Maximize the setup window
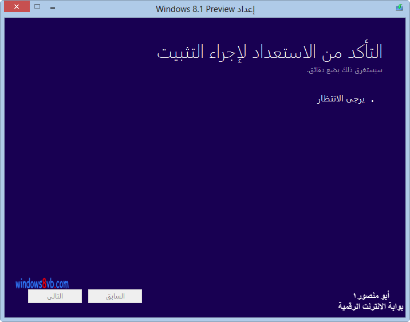The height and width of the screenshot is (322, 410). click(37, 6)
